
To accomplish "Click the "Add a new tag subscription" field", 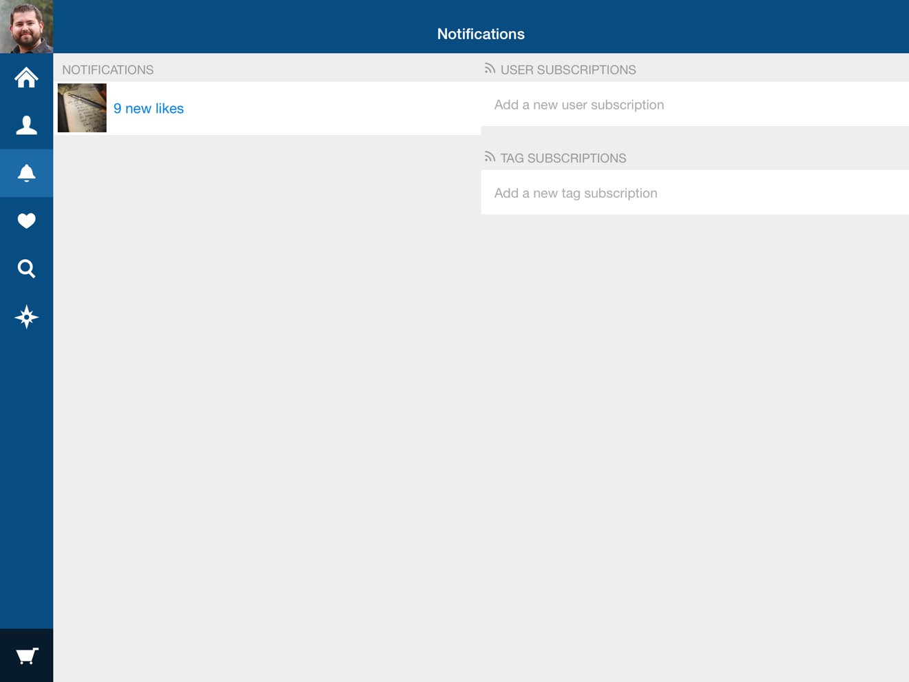I will pyautogui.click(x=695, y=193).
